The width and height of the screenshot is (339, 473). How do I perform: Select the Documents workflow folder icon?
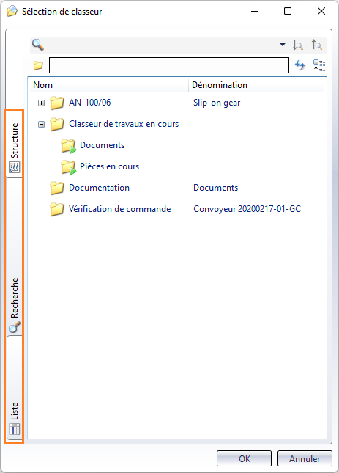tap(68, 146)
